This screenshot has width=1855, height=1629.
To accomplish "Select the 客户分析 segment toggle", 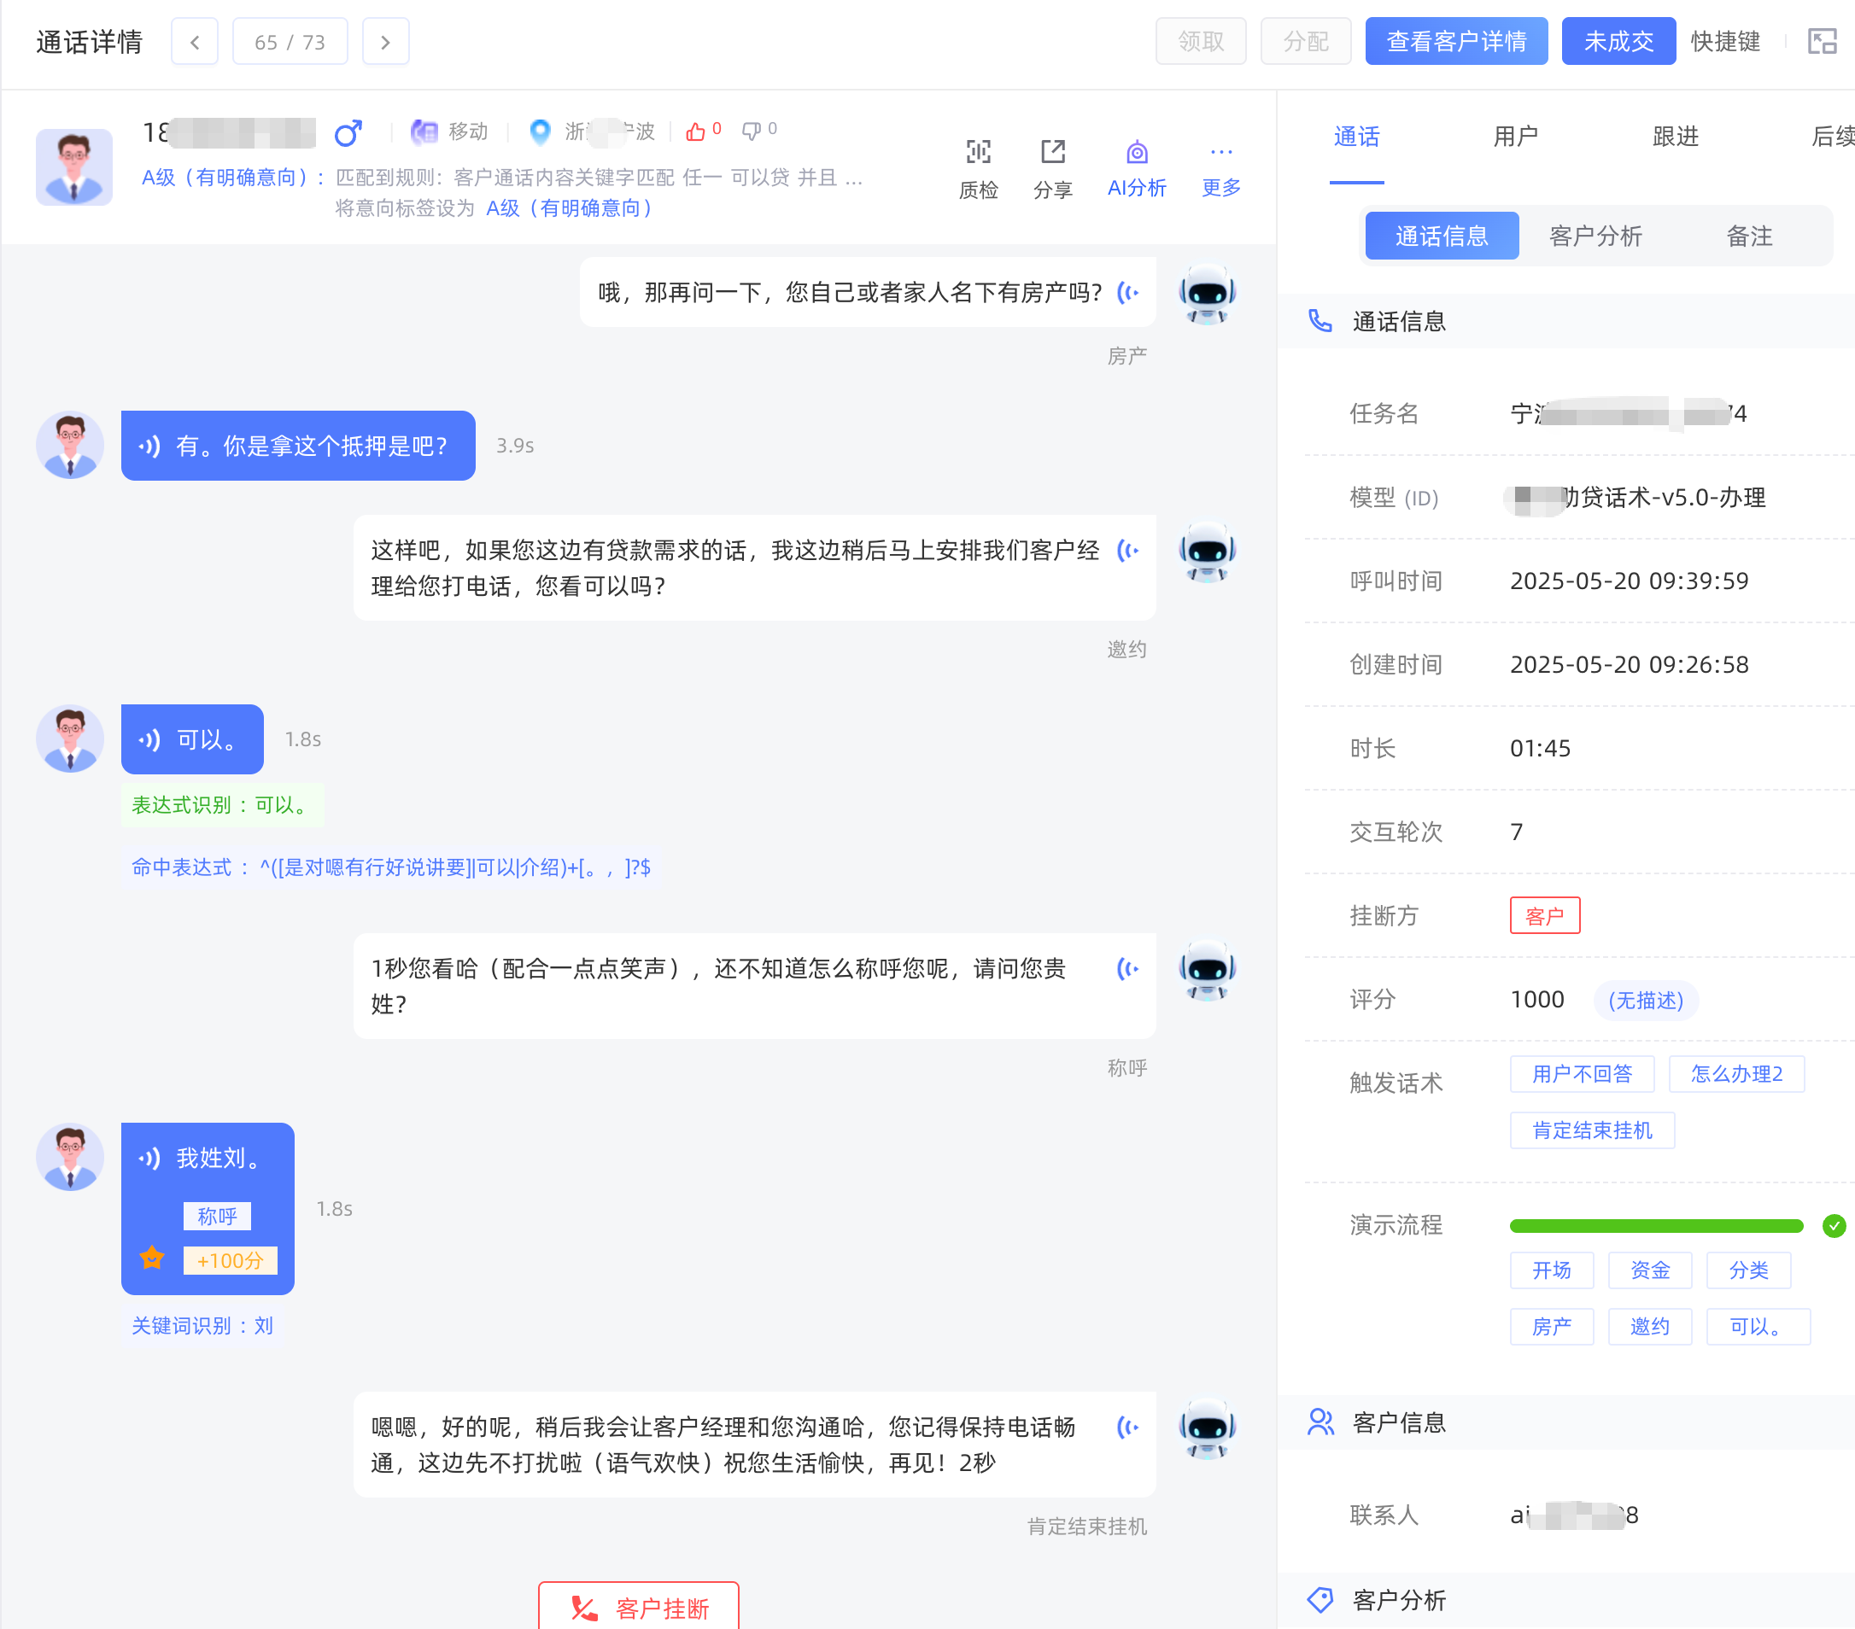I will [1595, 236].
